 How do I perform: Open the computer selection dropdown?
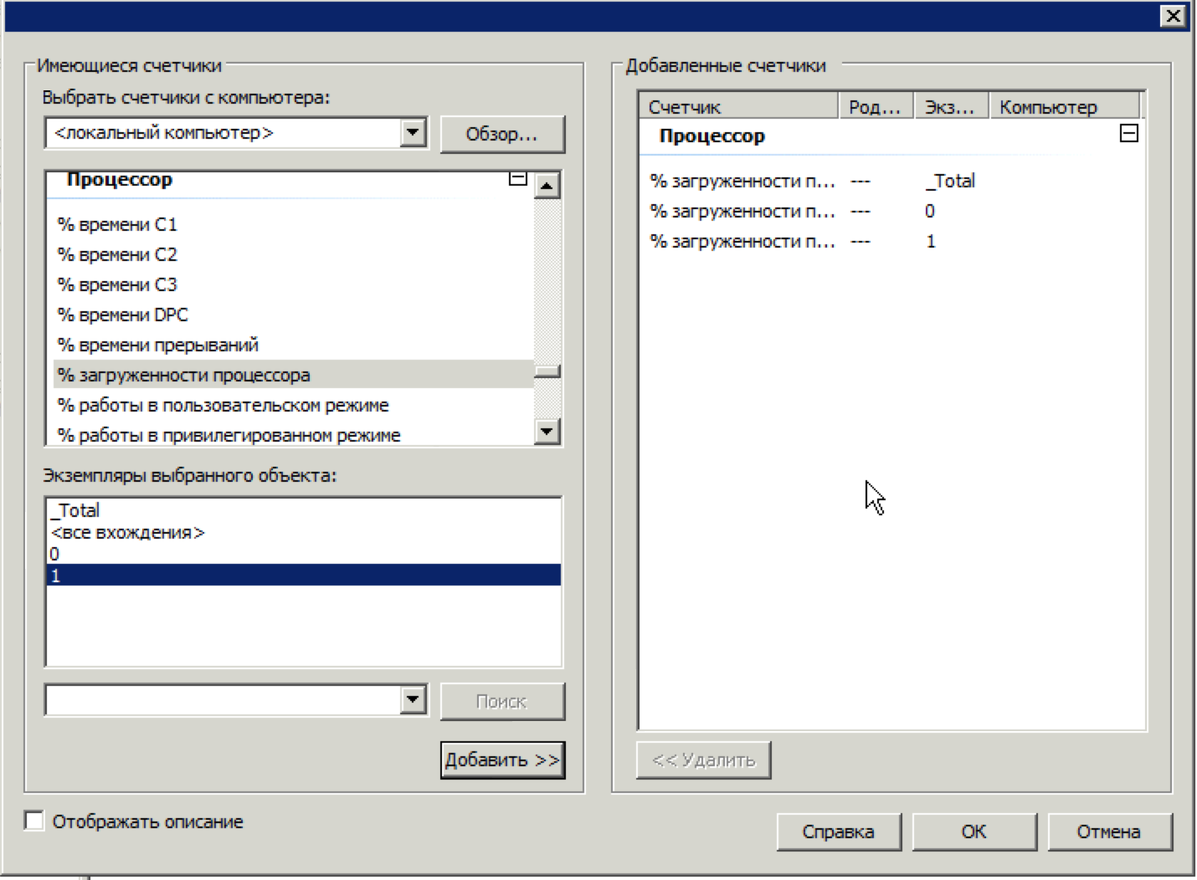click(413, 133)
